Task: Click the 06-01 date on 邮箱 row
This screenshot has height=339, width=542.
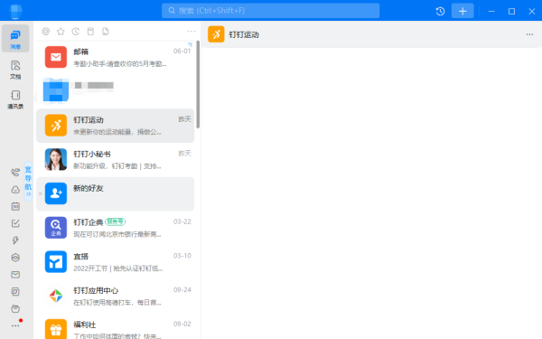Action: 182,51
